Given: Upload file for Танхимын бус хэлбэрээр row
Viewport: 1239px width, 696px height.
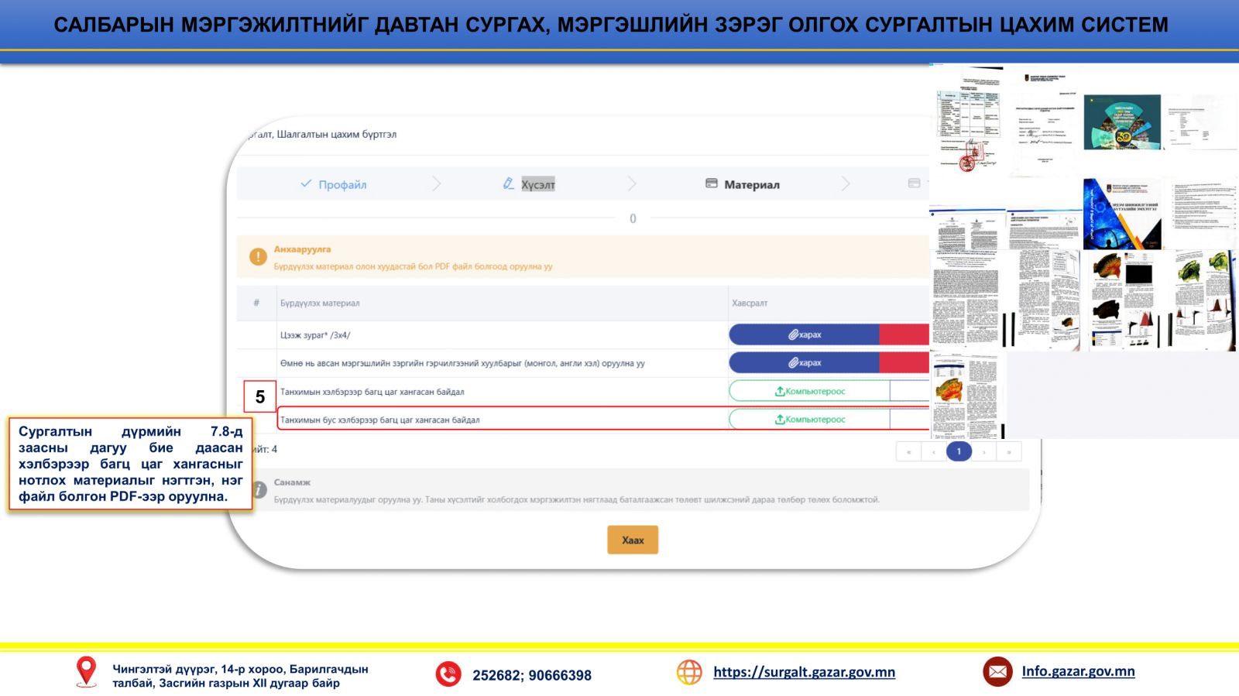Looking at the screenshot, I should click(x=809, y=420).
